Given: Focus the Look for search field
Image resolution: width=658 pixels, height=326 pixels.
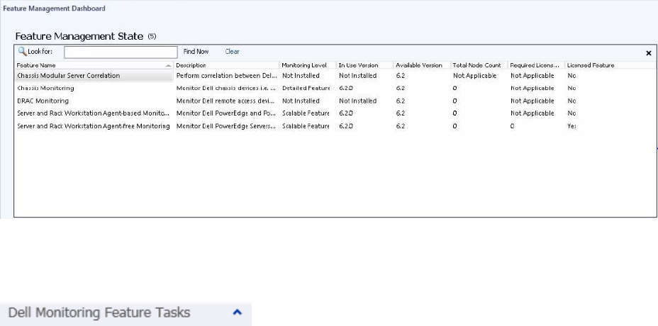Looking at the screenshot, I should tap(121, 52).
